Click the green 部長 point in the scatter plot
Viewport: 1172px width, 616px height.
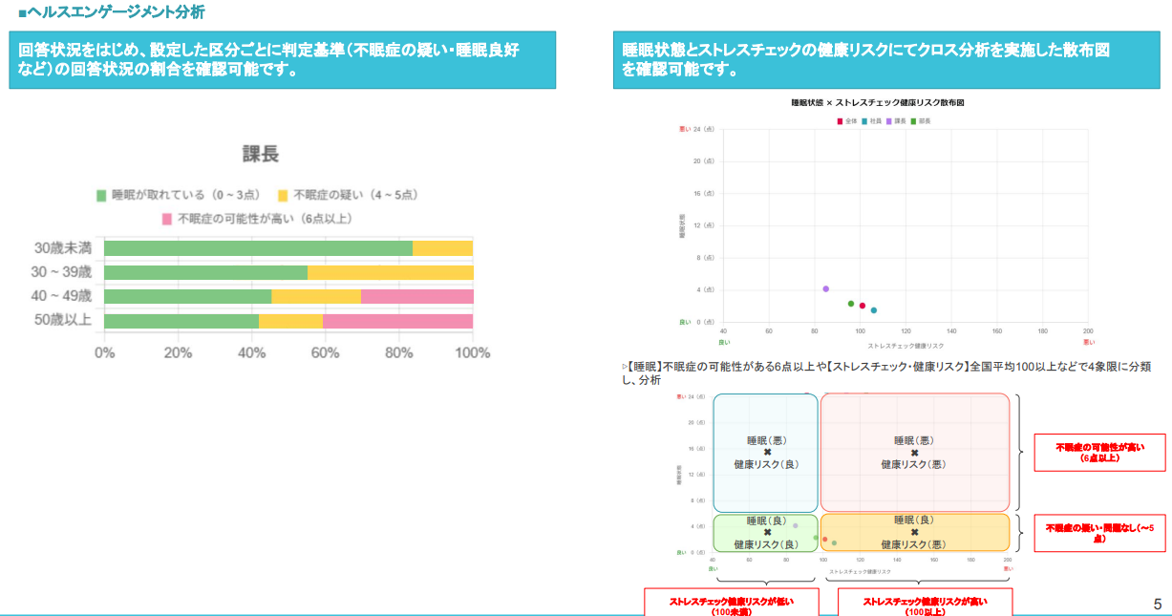click(x=850, y=304)
